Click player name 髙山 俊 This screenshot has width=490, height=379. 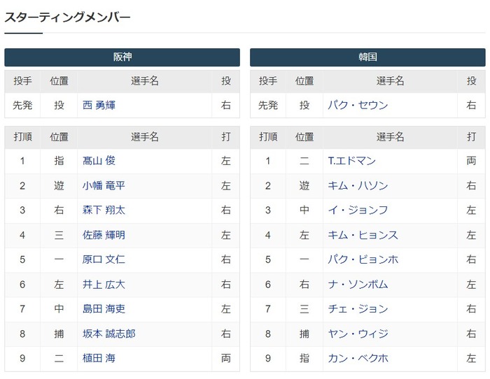[99, 161]
